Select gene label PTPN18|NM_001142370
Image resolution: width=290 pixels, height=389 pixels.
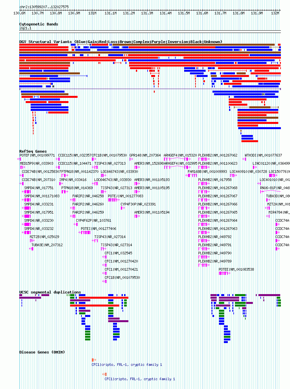click(x=80, y=172)
